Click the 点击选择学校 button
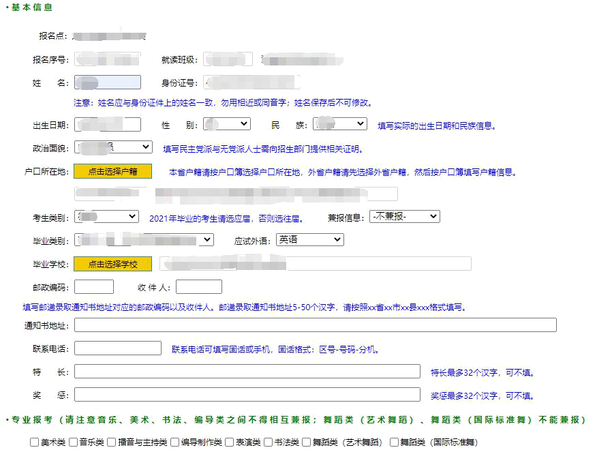 [x=112, y=263]
